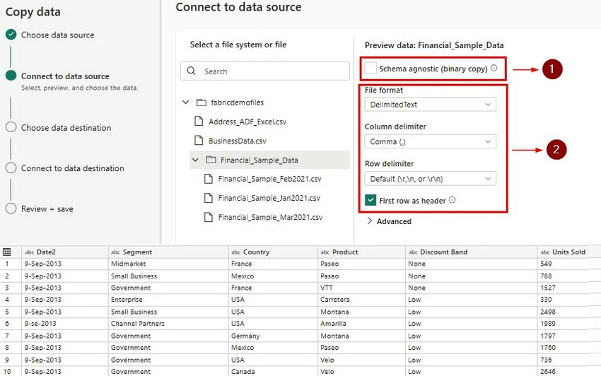Screen dimensions: 601x376
Task: Collapse the fabricdemofiles folder chevron
Action: click(x=185, y=102)
